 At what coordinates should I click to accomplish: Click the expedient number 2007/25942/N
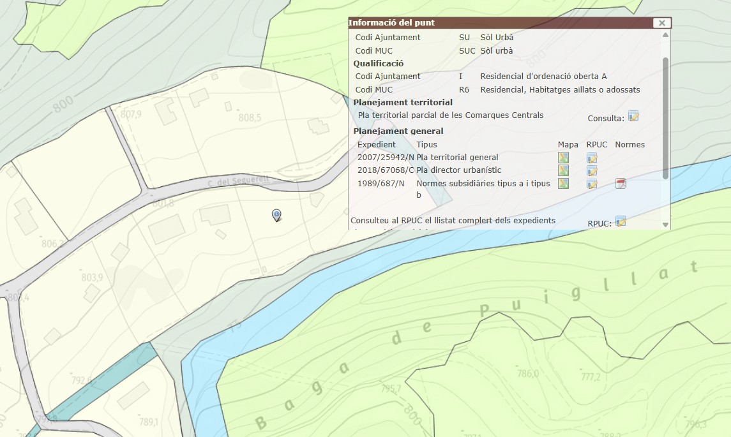(386, 158)
